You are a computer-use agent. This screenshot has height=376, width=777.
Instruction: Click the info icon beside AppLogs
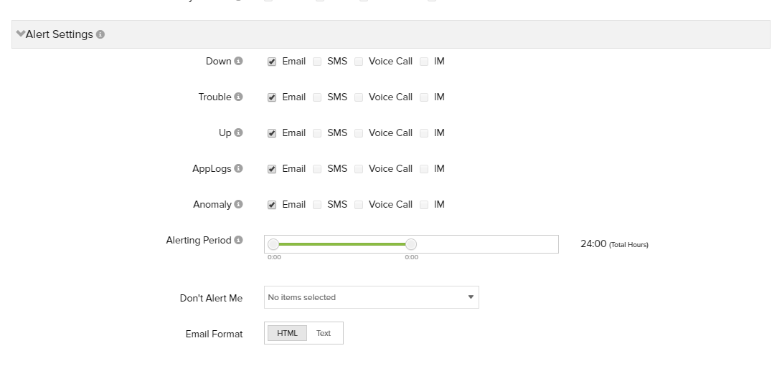pos(238,168)
